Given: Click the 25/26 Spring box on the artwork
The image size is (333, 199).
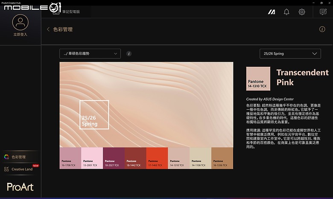Looking at the screenshot, I should tap(94, 114).
